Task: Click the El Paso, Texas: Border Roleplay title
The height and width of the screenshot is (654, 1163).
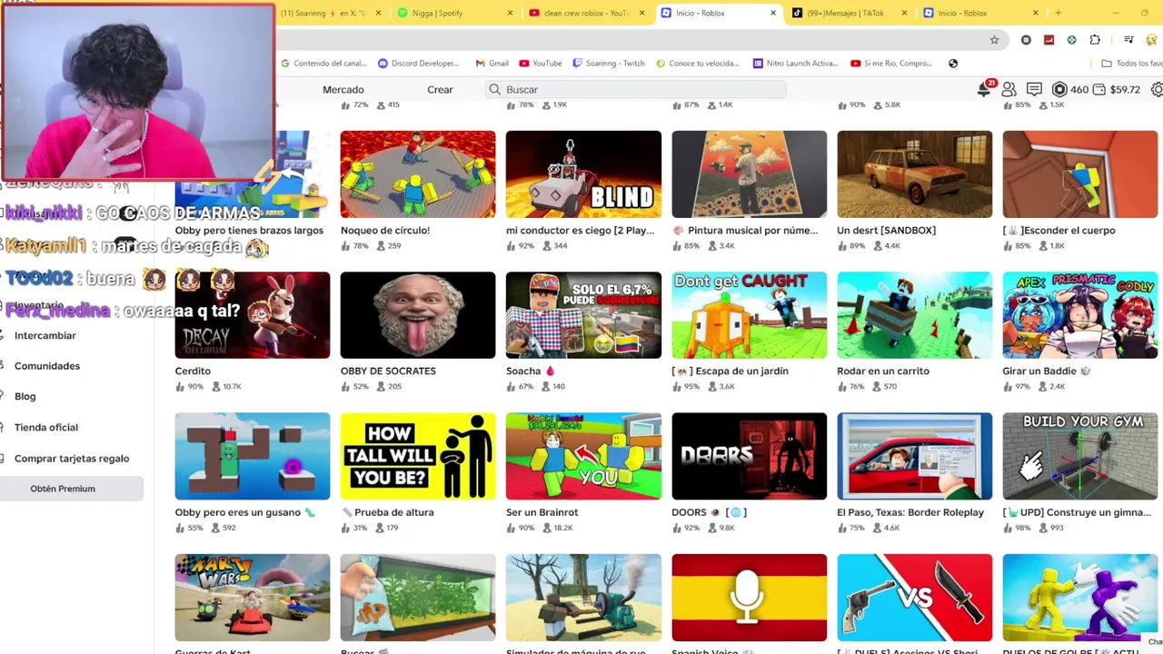Action: (910, 512)
